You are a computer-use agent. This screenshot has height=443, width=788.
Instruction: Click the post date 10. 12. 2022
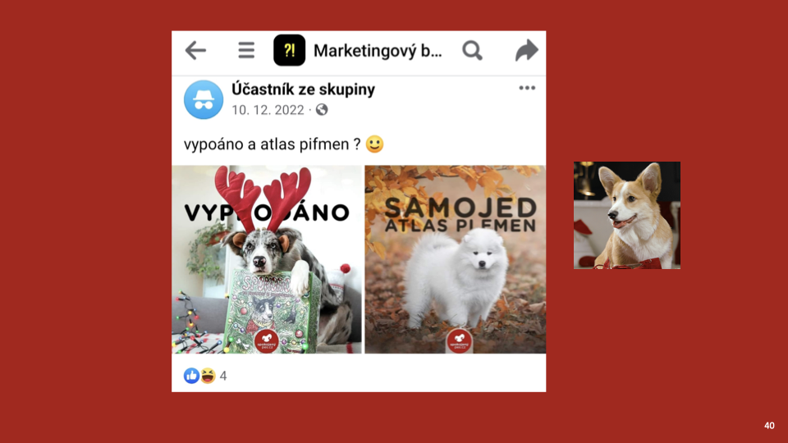click(268, 110)
